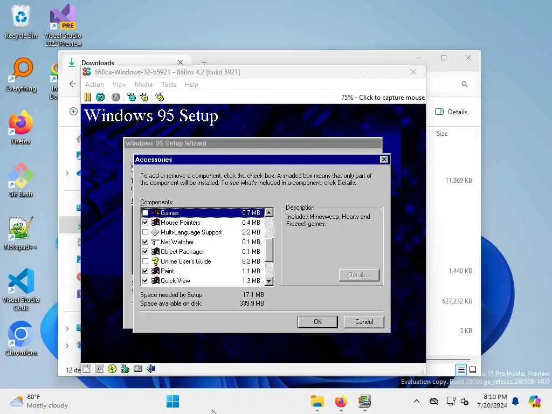Select the Downloads tab in File Explorer
Viewport: 552px width, 414px height.
tap(127, 63)
